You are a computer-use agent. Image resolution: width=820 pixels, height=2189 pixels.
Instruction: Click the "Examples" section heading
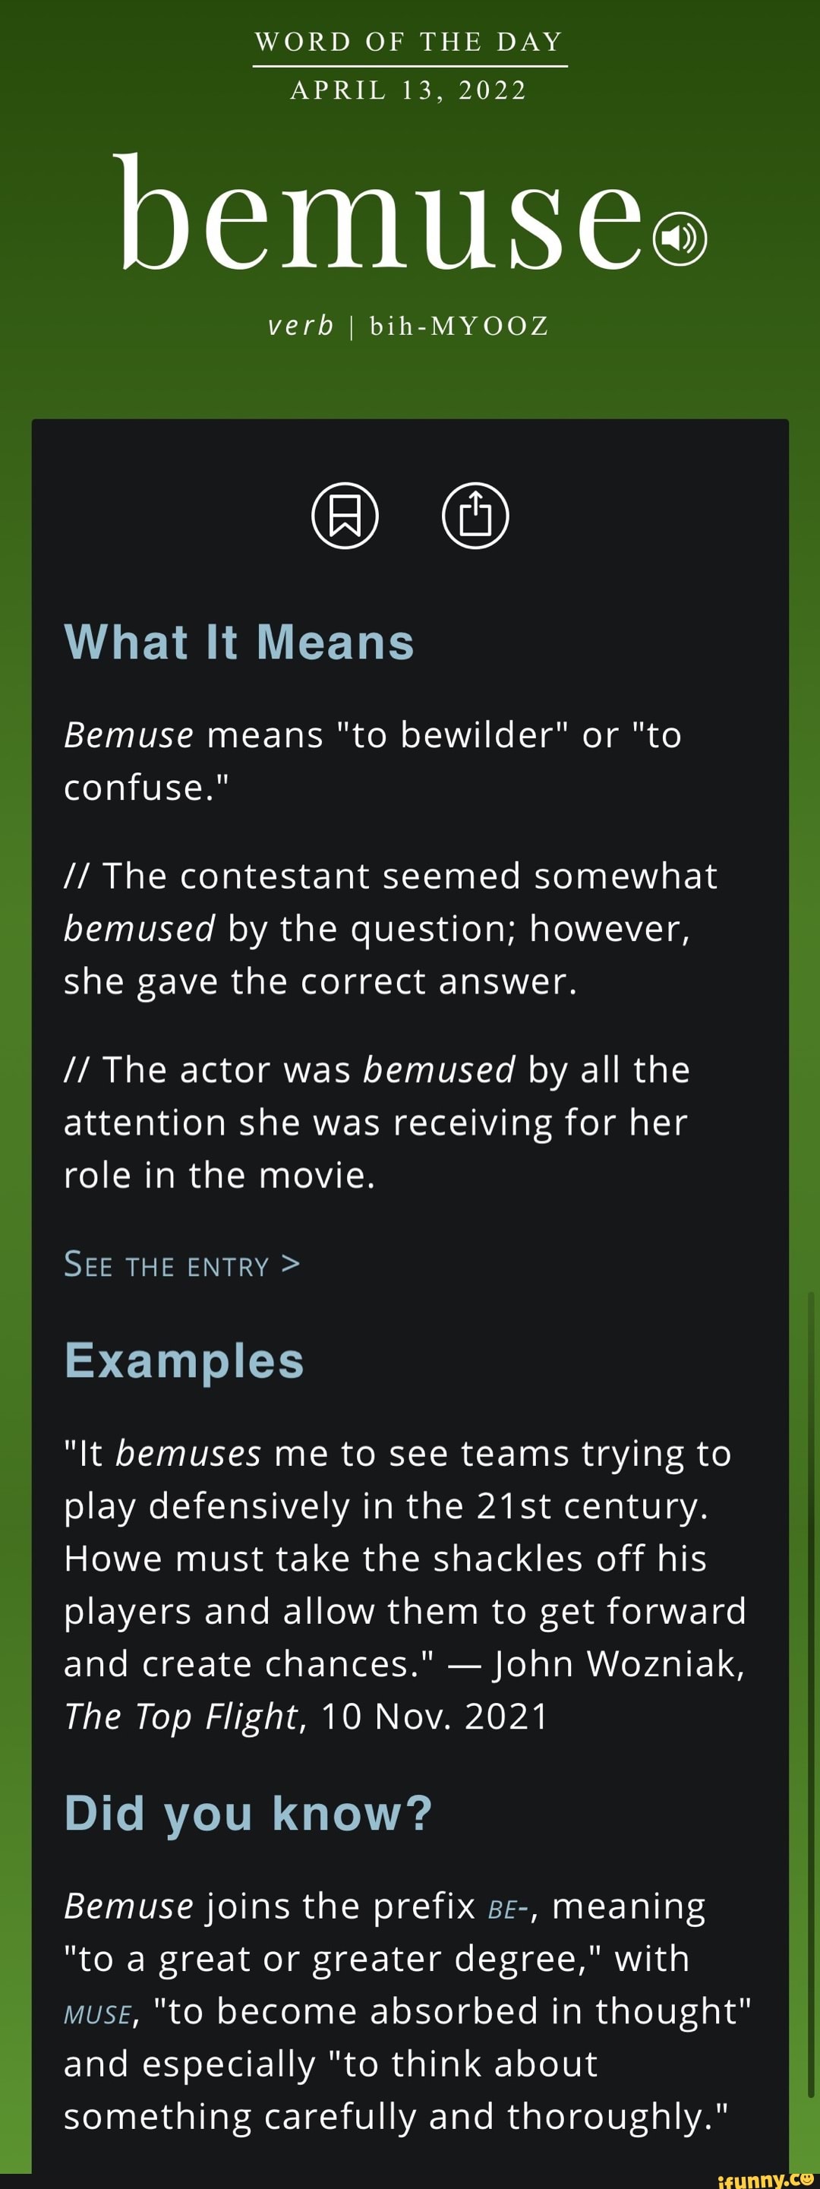click(184, 1360)
